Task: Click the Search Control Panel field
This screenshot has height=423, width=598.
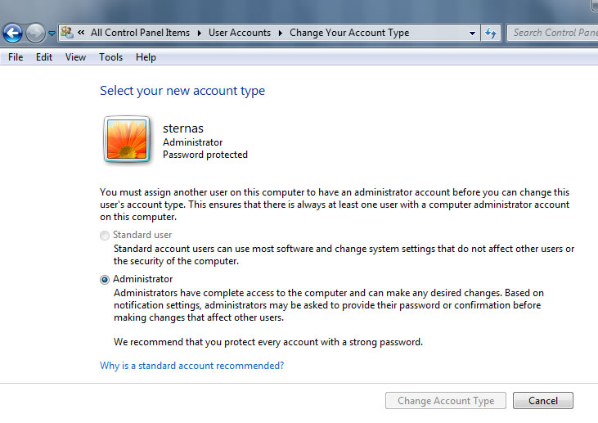Action: pyautogui.click(x=552, y=33)
